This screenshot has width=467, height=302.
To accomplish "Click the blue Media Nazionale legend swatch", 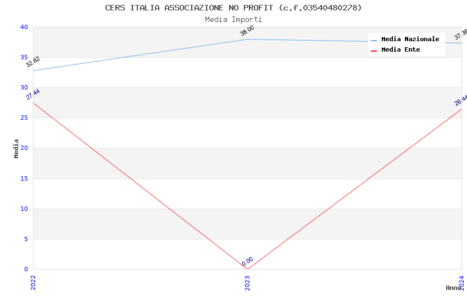I will pyautogui.click(x=374, y=40).
